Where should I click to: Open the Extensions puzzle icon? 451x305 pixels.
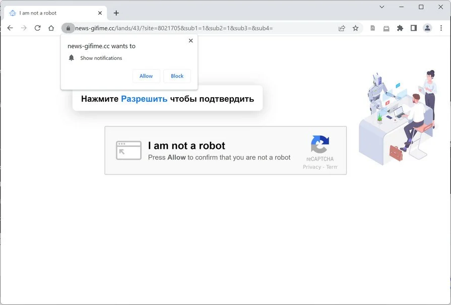tap(400, 28)
